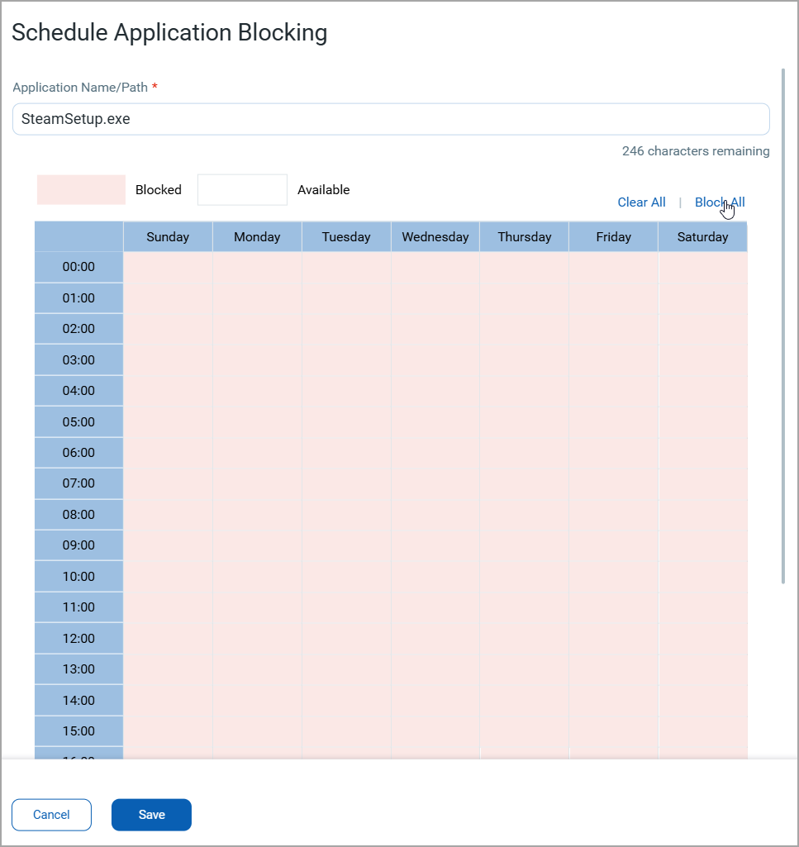Select the 00:00 row header
799x847 pixels.
[x=78, y=267]
